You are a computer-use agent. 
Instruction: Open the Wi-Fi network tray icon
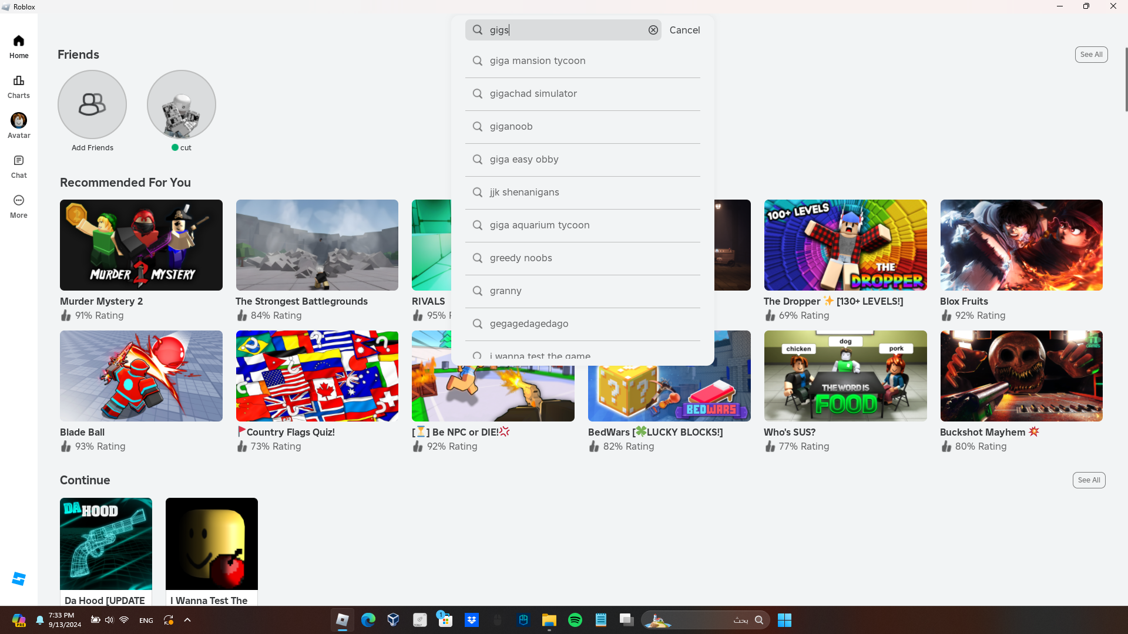tap(124, 620)
